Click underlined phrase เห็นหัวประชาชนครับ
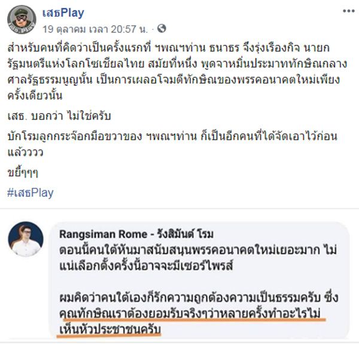The image size is (359, 344). pos(110,329)
